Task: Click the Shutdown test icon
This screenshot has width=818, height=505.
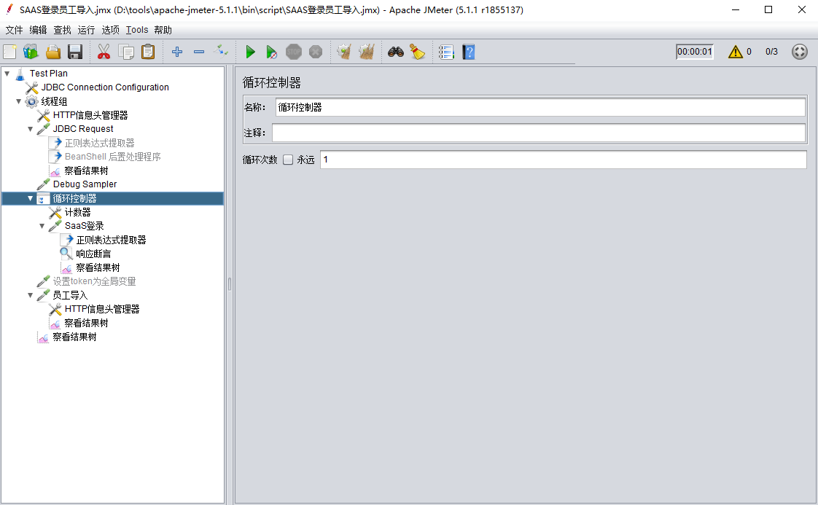Action: pos(316,52)
